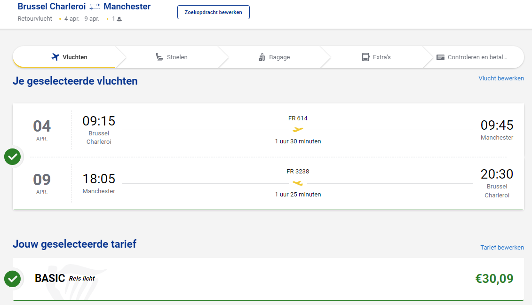Click the luggage icon beside Bagage

click(262, 57)
